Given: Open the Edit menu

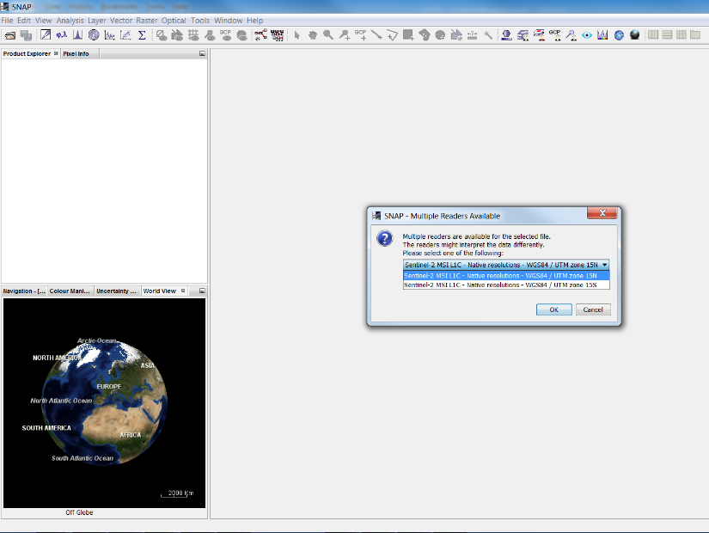Looking at the screenshot, I should (24, 21).
